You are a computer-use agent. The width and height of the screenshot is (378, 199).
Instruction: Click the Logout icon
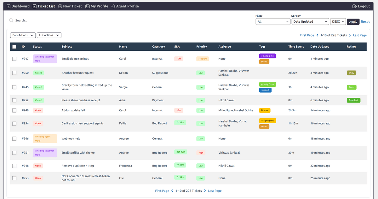point(354,6)
